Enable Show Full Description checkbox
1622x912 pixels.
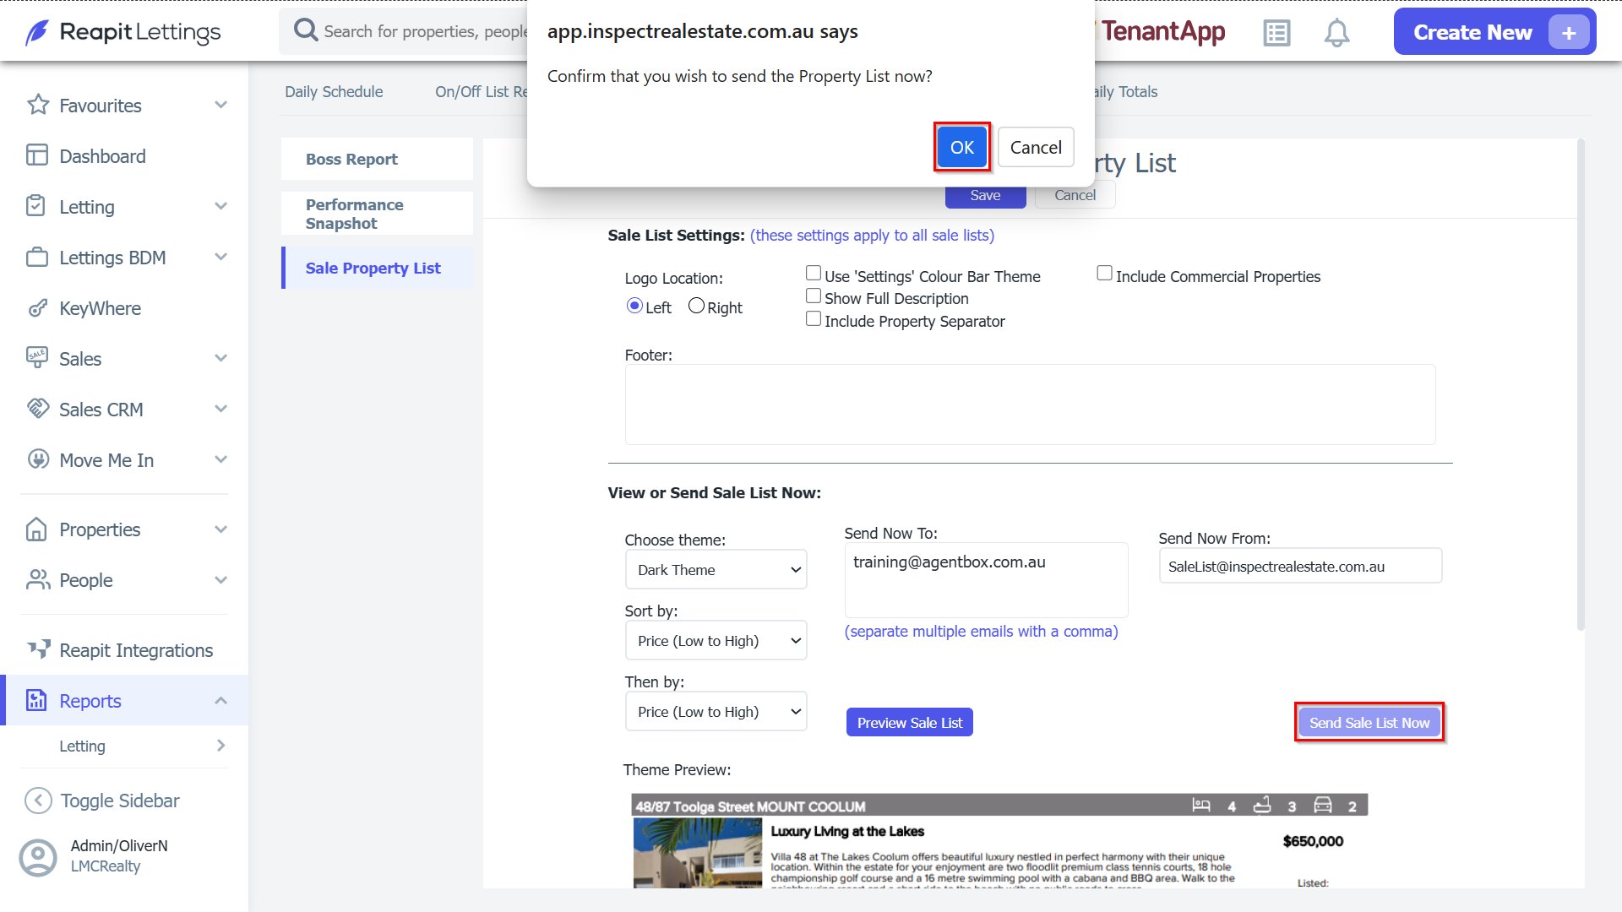click(x=814, y=296)
